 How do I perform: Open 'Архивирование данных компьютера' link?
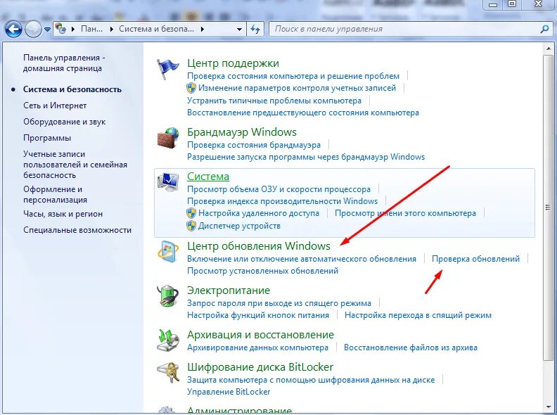point(257,347)
